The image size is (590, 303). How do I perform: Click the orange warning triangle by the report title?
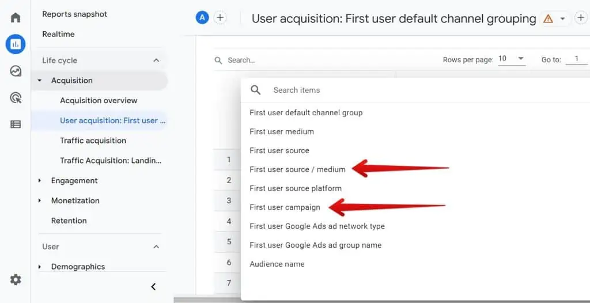pos(549,18)
